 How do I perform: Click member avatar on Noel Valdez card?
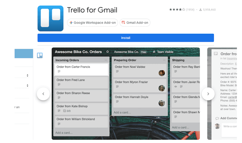click(x=162, y=73)
